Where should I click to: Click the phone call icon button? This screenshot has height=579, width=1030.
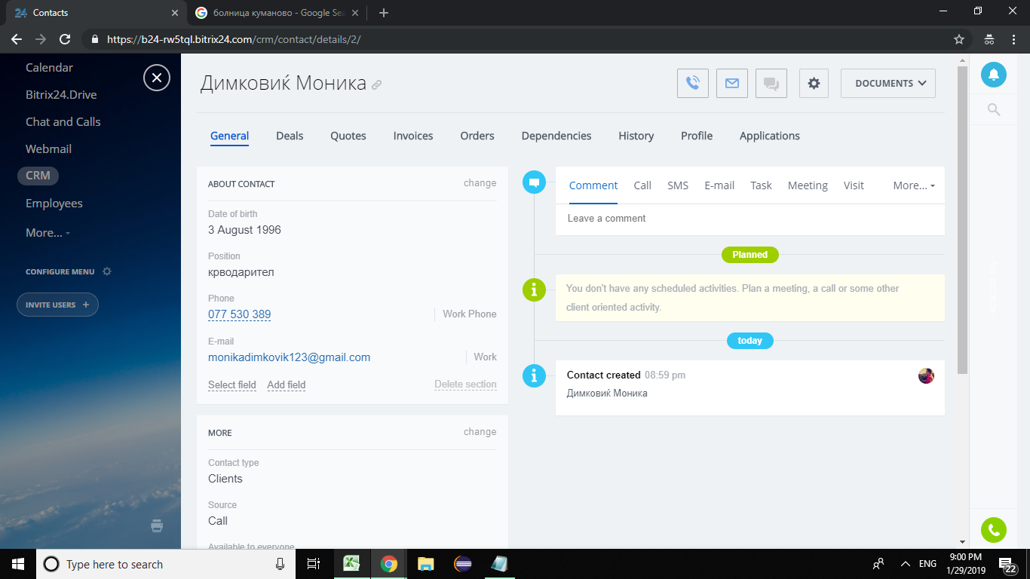692,84
